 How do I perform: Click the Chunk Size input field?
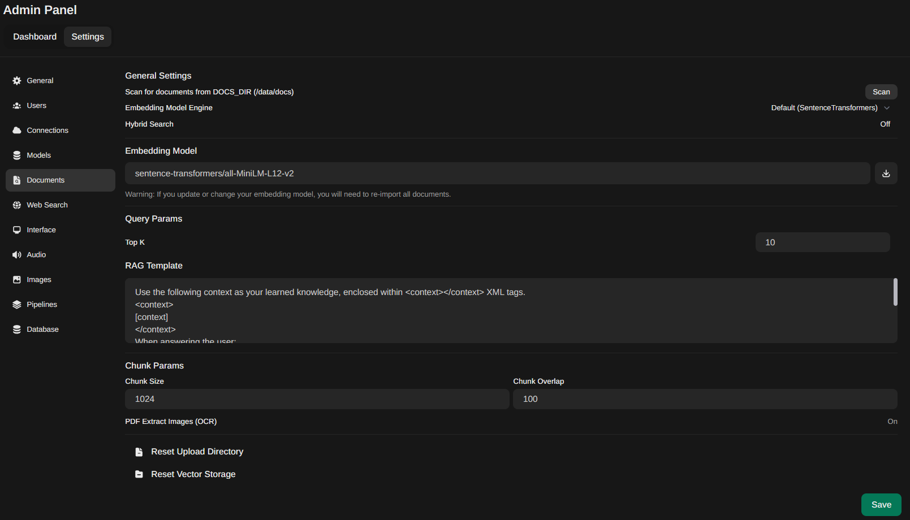[317, 399]
